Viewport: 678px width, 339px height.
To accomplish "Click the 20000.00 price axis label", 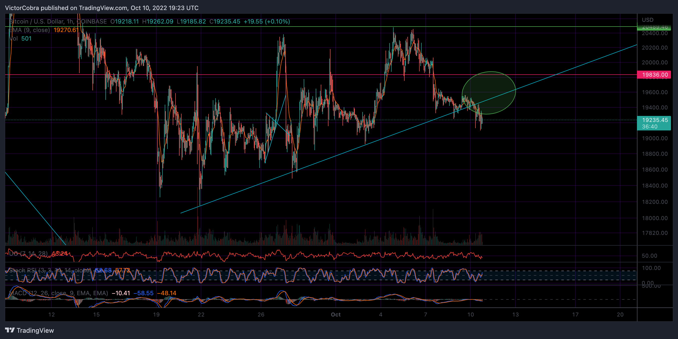I will point(655,62).
